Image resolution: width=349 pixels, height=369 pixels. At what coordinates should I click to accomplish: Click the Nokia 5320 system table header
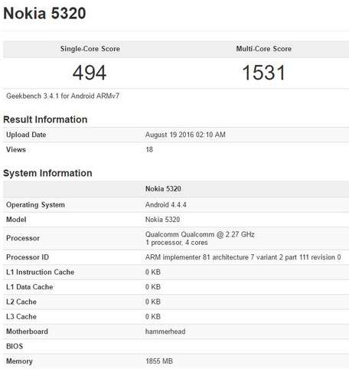(163, 189)
